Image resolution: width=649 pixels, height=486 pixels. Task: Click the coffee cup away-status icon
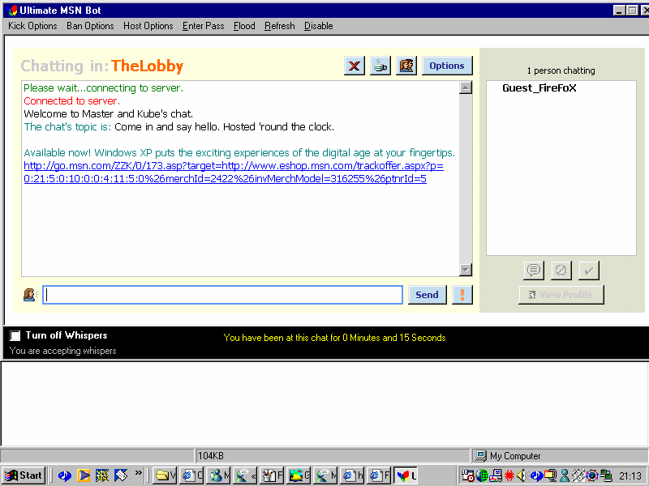coord(380,66)
